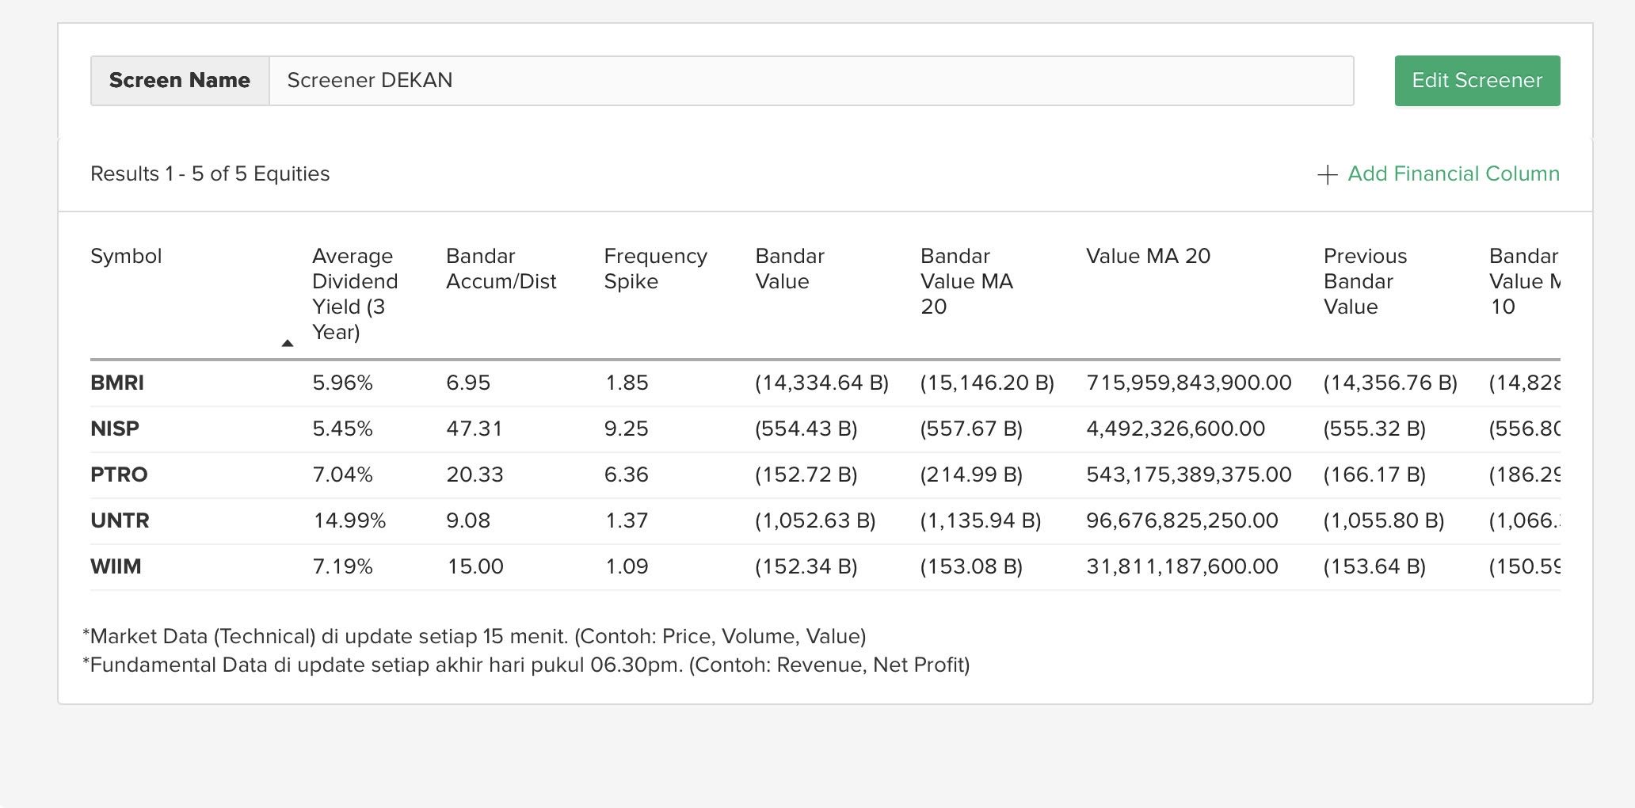The width and height of the screenshot is (1635, 808).
Task: Open the Add Financial Column link
Action: click(x=1453, y=174)
